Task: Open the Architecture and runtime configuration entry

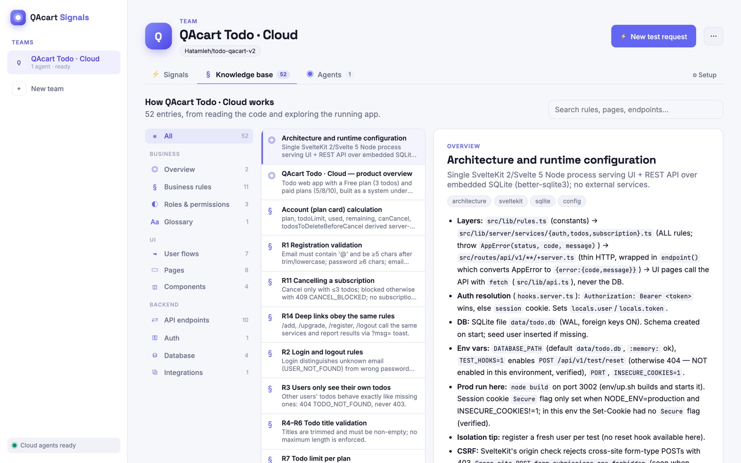Action: [344, 146]
